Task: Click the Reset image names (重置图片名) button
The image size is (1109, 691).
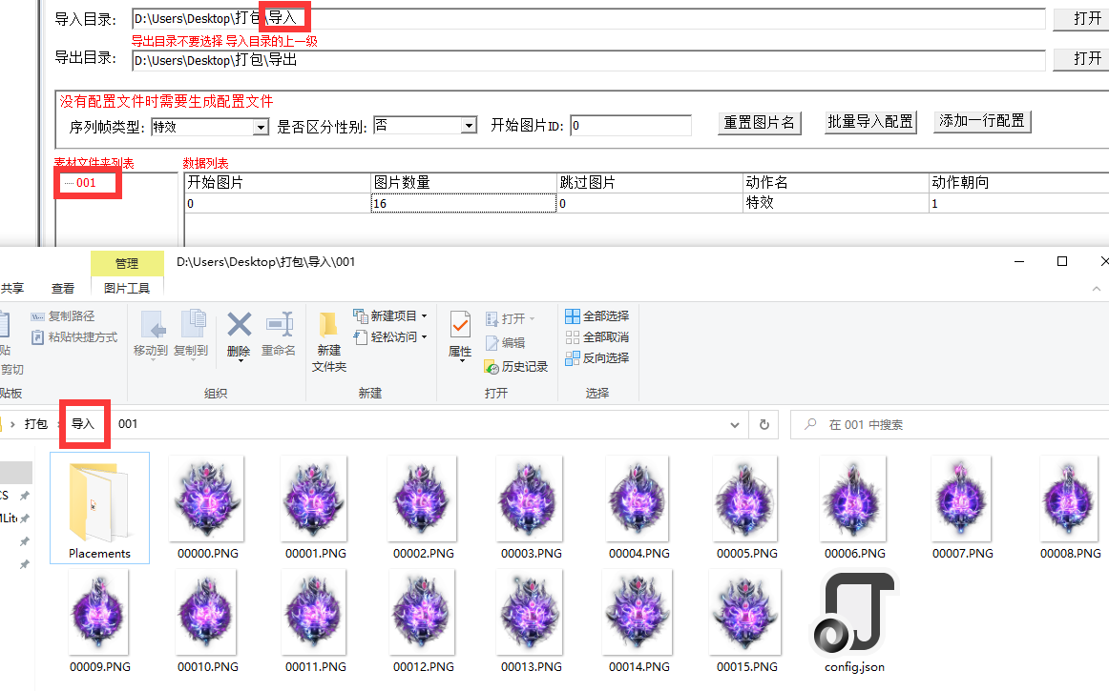Action: pos(759,123)
